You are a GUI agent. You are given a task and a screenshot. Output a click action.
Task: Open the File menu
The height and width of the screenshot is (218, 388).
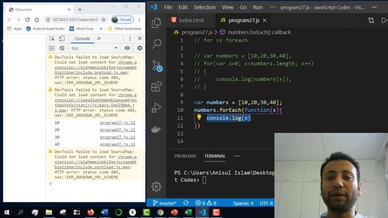coord(168,7)
